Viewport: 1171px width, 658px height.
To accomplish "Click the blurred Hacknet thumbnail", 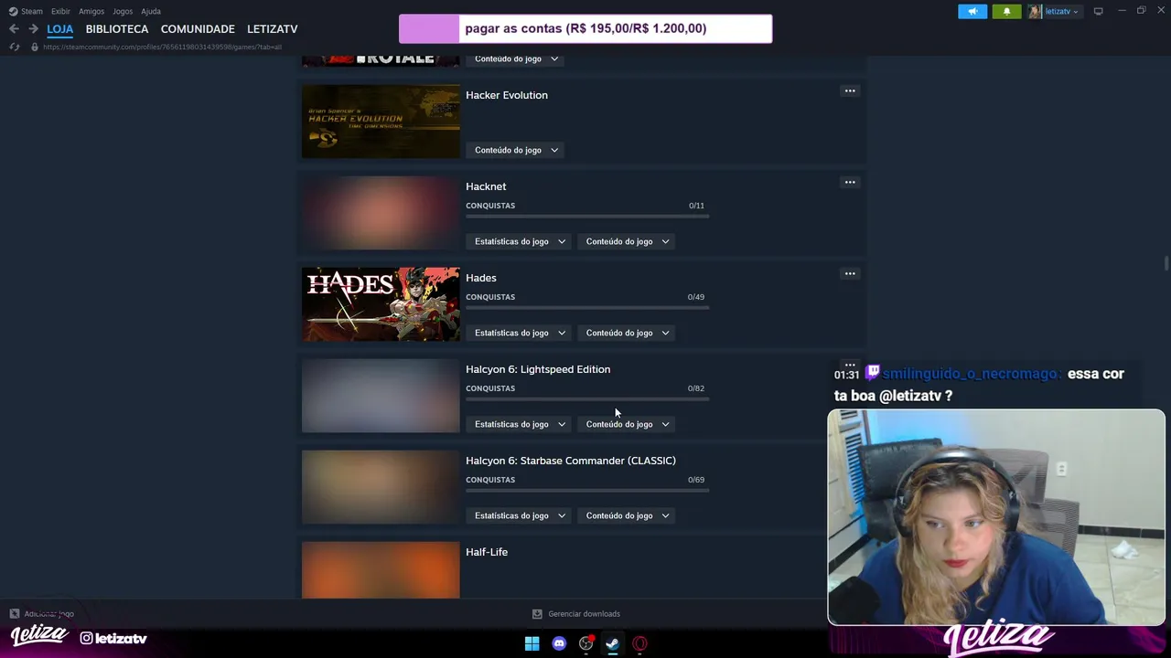I will pyautogui.click(x=381, y=213).
